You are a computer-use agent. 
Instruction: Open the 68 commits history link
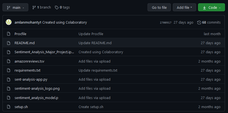point(211,22)
